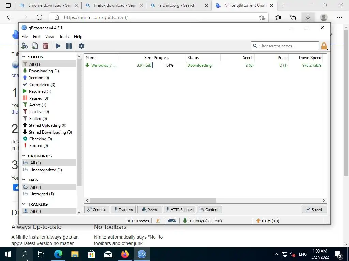Select the Stalled (0) status filter
The height and width of the screenshot is (261, 349).
(x=38, y=119)
